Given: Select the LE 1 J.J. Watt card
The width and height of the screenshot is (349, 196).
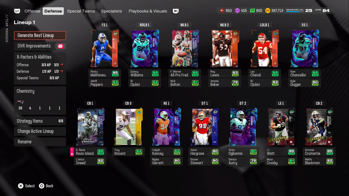Looking at the screenshot, I should (281, 127).
